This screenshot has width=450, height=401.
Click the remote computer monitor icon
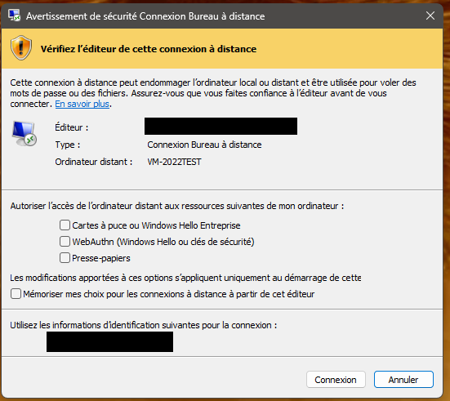[x=25, y=133]
